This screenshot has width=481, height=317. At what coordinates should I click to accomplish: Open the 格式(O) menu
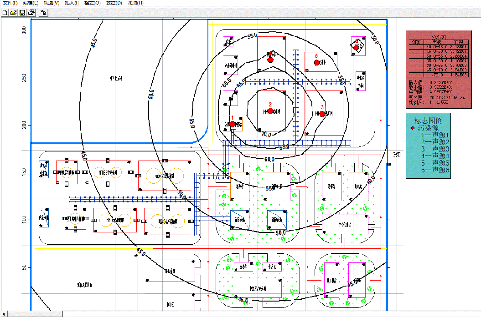[93, 3]
